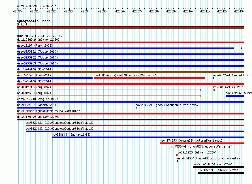
Task: Click the blue bar under nsv969596
Action: (235, 96)
